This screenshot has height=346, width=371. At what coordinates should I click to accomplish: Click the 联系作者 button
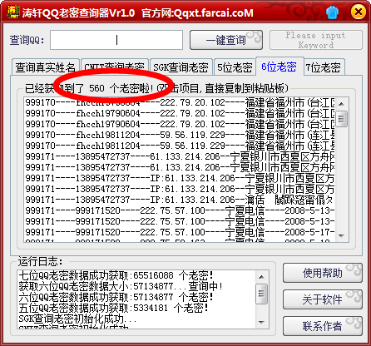[323, 326]
